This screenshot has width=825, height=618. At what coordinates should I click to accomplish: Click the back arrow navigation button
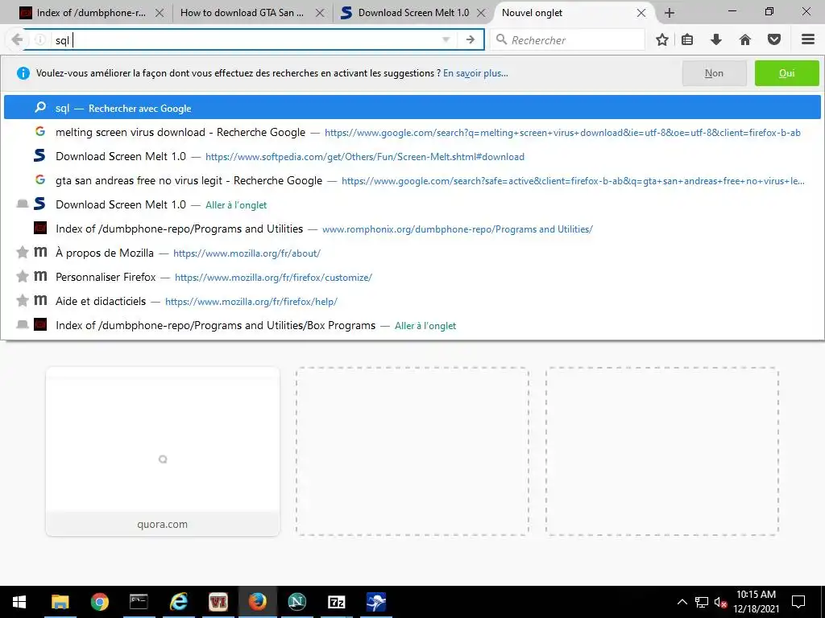click(x=17, y=39)
